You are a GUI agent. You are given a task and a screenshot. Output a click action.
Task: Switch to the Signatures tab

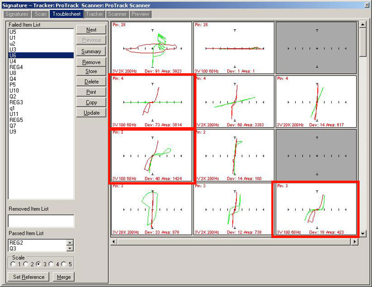tap(17, 14)
